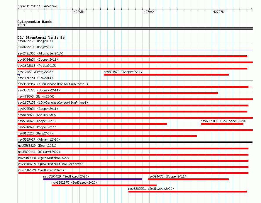Select the nsv471808 (Hinds2006) label
This screenshot has width=261, height=203.
point(36,96)
